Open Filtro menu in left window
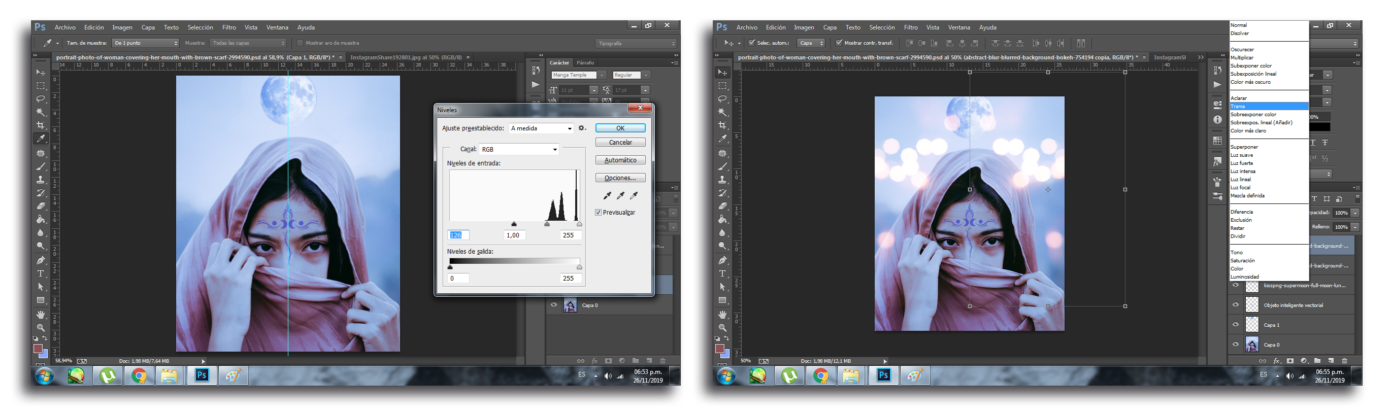This screenshot has height=412, width=1391. 229,27
